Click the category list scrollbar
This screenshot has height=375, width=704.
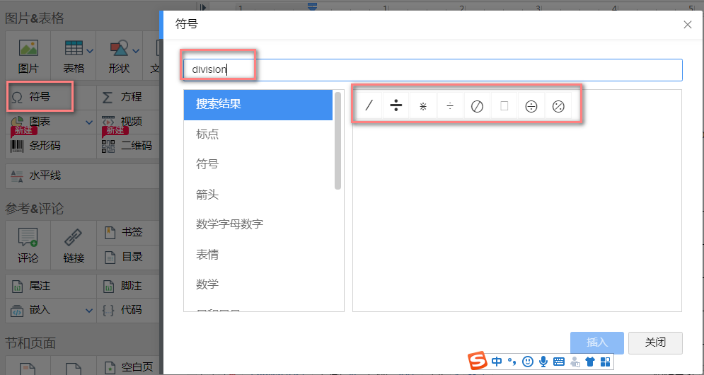point(338,141)
